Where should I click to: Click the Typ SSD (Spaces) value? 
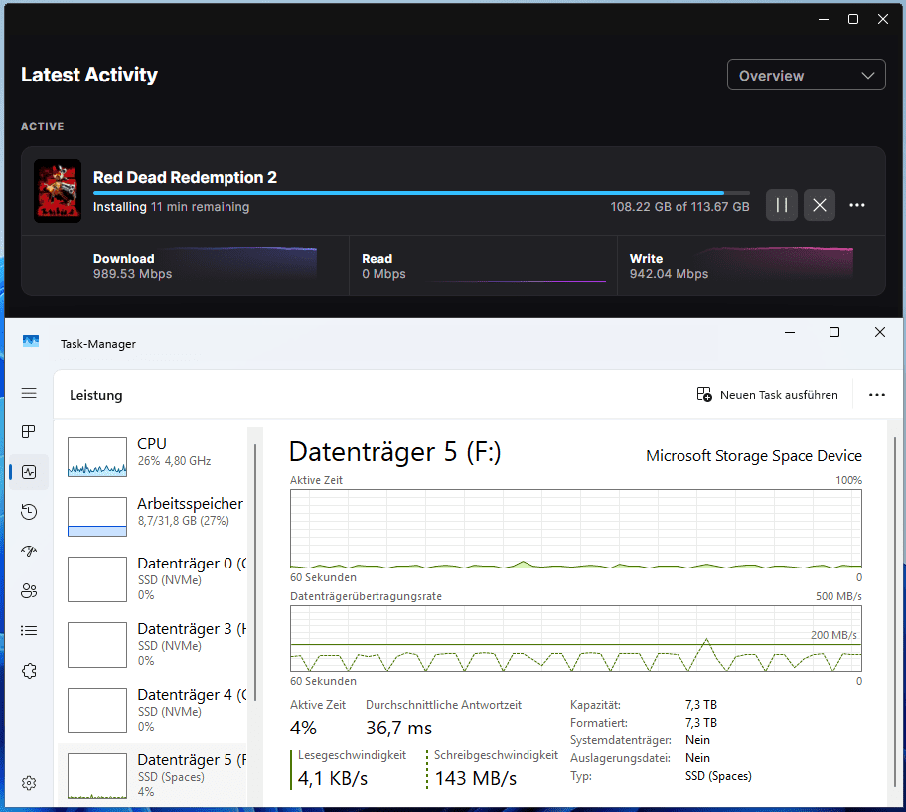718,776
